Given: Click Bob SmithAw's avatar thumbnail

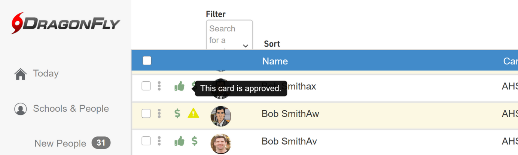Looking at the screenshot, I should click(x=221, y=116).
